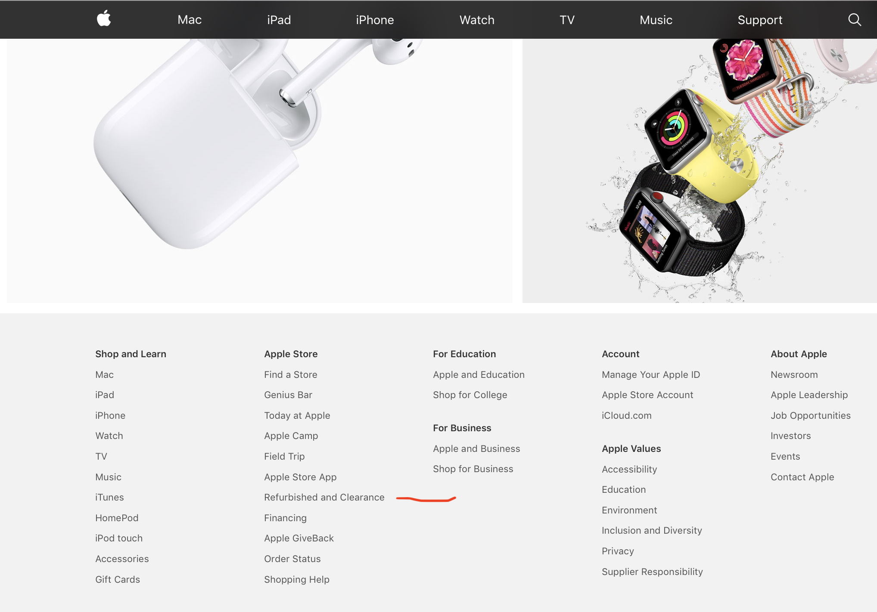877x612 pixels.
Task: Click the Apple Watch promotional image
Action: 700,170
